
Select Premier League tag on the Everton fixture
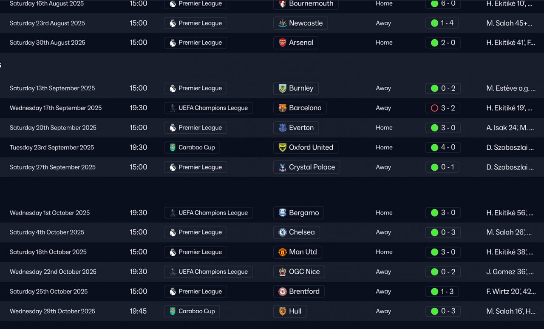point(195,128)
